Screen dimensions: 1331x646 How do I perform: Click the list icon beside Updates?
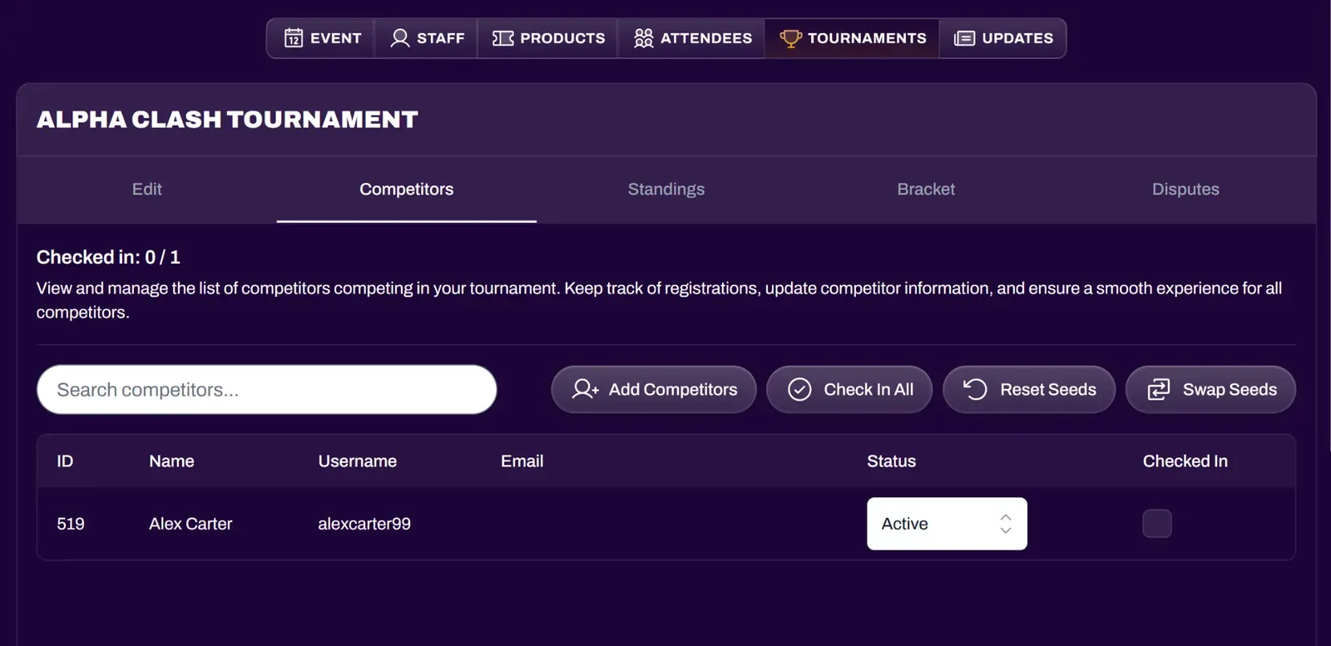coord(963,37)
